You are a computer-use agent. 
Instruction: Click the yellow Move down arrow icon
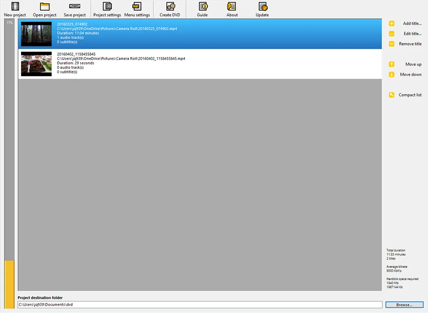391,74
